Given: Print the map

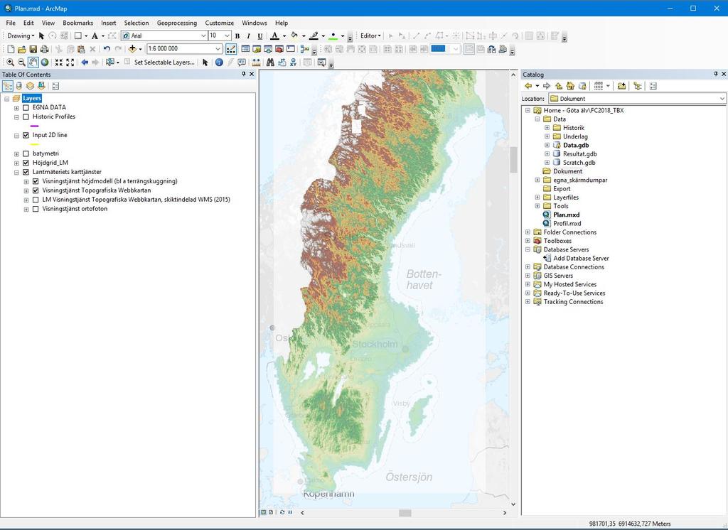Looking at the screenshot, I should coord(45,49).
